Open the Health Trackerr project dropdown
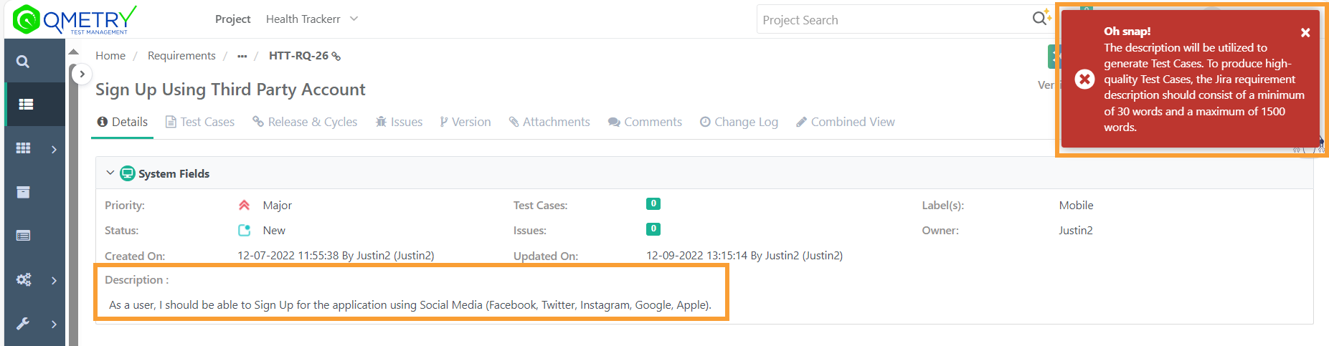Image resolution: width=1329 pixels, height=346 pixels. pyautogui.click(x=311, y=19)
